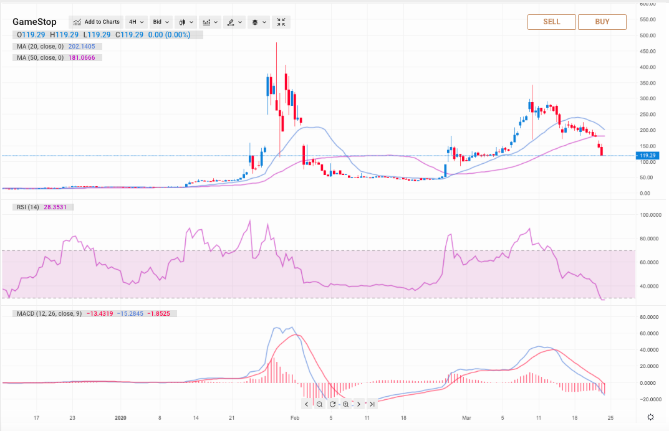Click the MA 20 value 202.1405
The width and height of the screenshot is (669, 431).
click(82, 47)
